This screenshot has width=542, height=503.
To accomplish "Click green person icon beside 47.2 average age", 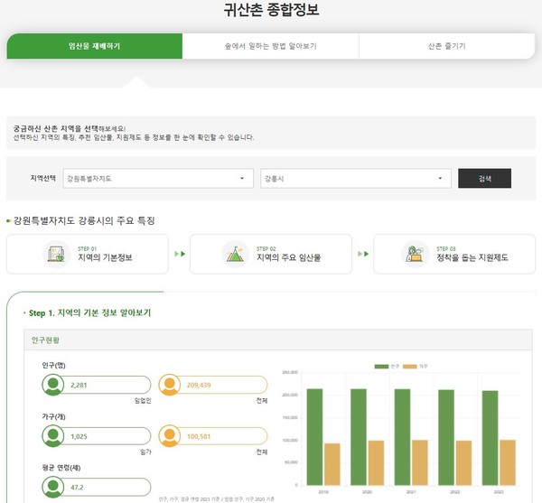I will (54, 489).
